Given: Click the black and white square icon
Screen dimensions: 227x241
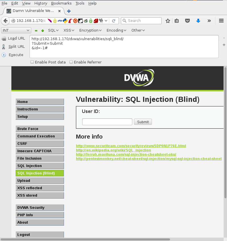Looking at the screenshot, I should 81,21.
